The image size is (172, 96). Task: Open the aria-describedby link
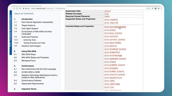click(x=113, y=43)
